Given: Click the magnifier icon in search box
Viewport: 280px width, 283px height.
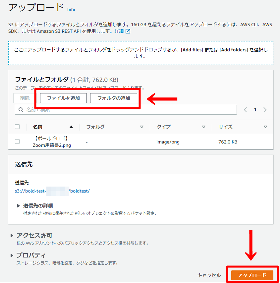Looking at the screenshot, I should pos(21,110).
